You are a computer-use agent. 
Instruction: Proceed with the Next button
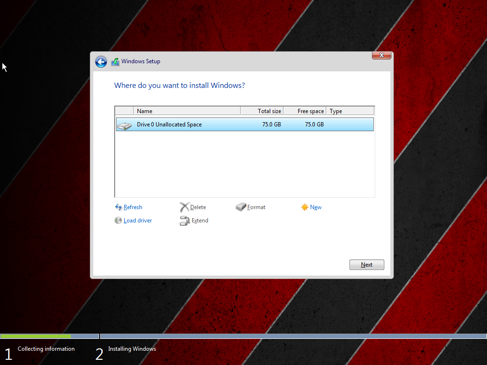point(367,265)
